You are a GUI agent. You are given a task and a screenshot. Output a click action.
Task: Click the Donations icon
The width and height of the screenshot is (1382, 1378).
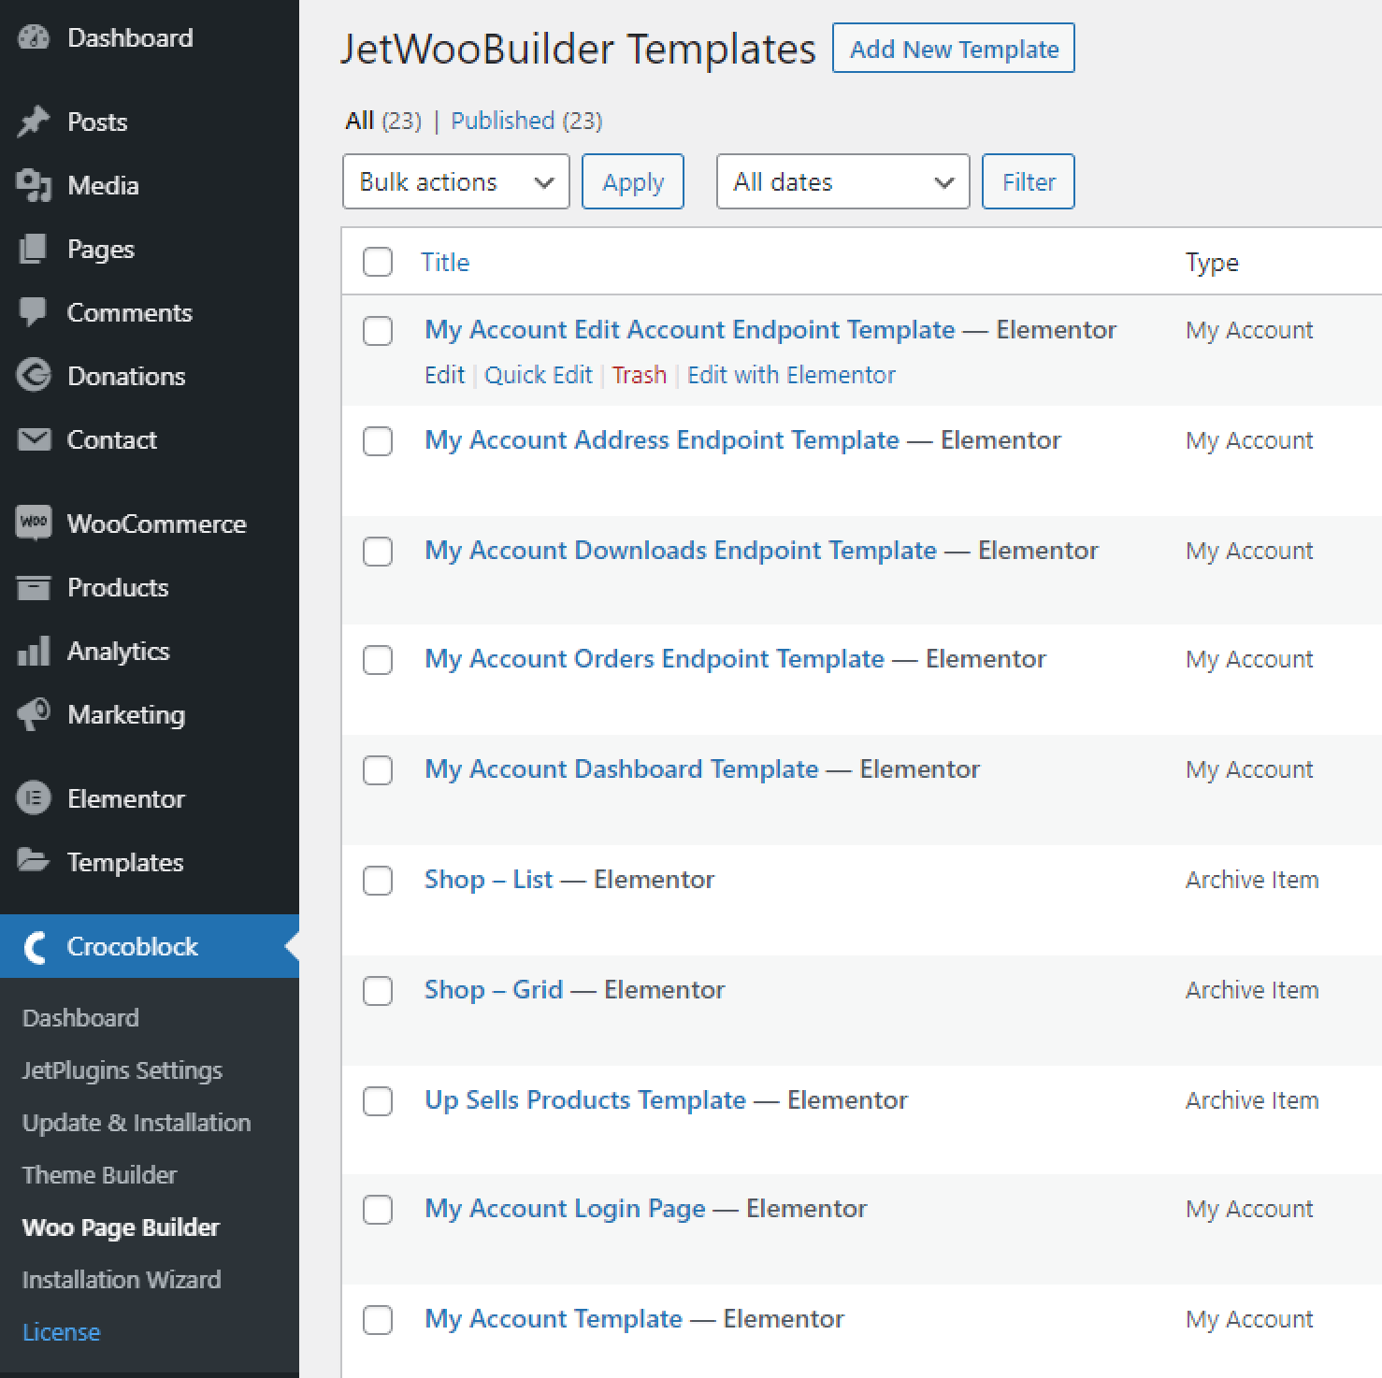[x=34, y=376]
